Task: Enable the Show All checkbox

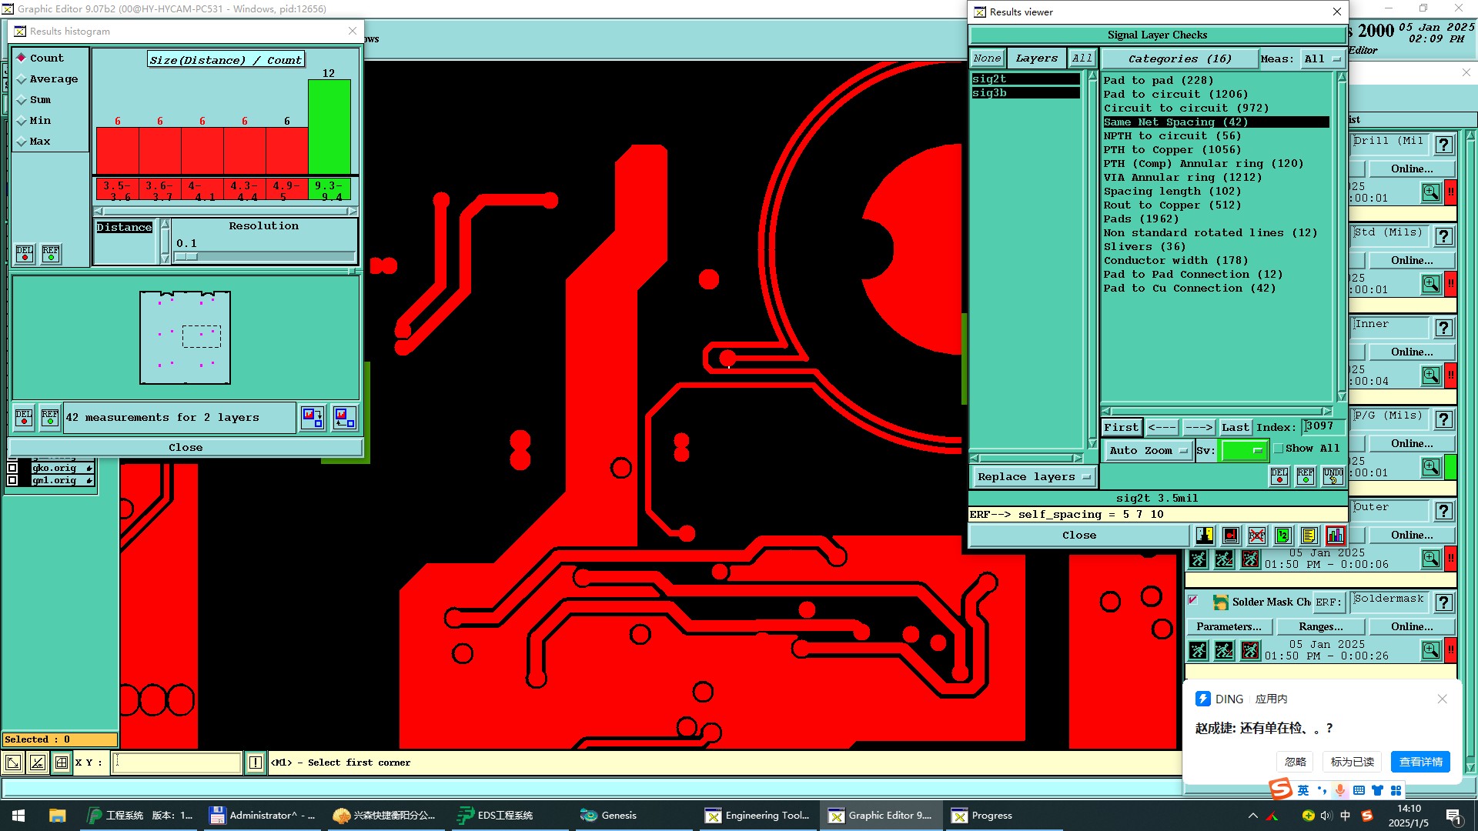Action: click(x=1279, y=449)
